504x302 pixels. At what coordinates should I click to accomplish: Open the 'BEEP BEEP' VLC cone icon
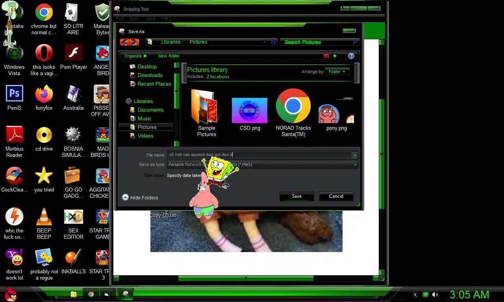tap(44, 224)
